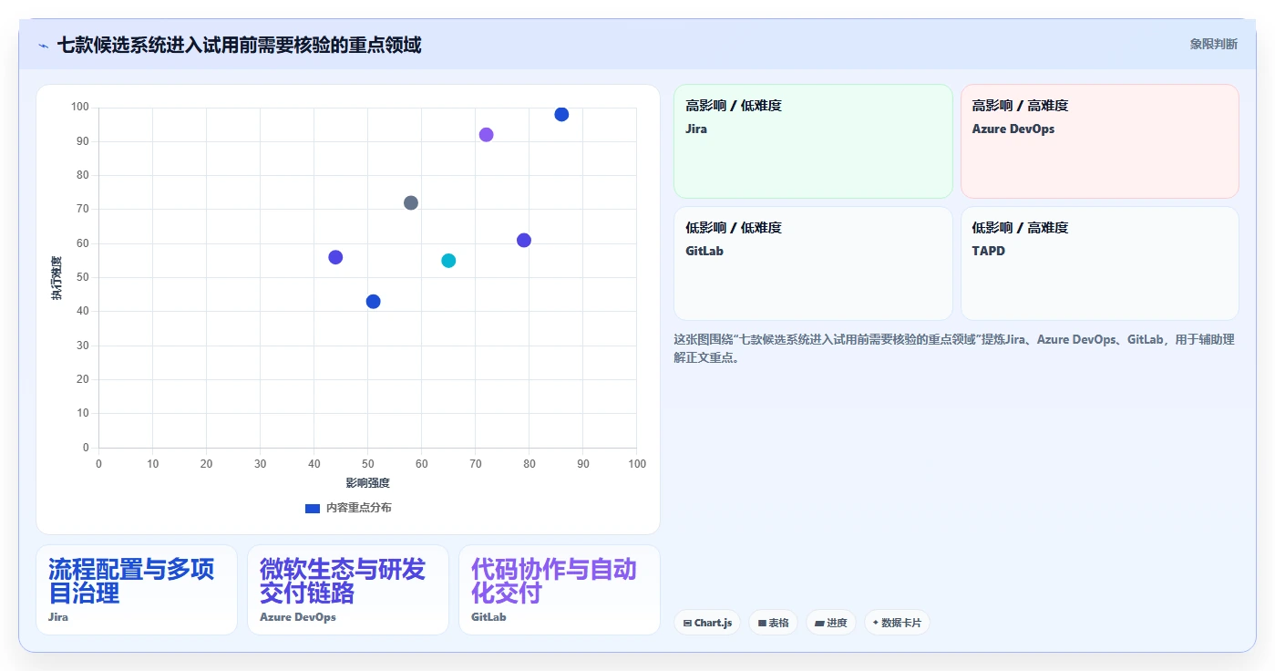This screenshot has width=1275, height=671.
Task: Click the description paragraph beginning 这张图围绕
Action: pyautogui.click(x=954, y=348)
